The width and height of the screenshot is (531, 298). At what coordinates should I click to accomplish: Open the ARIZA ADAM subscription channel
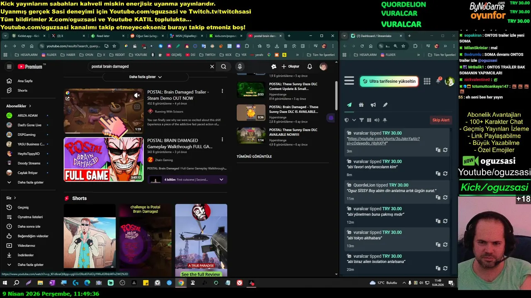28,115
